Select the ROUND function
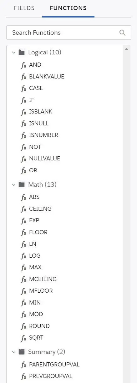Viewport: 137px width, 383px height. 39,326
